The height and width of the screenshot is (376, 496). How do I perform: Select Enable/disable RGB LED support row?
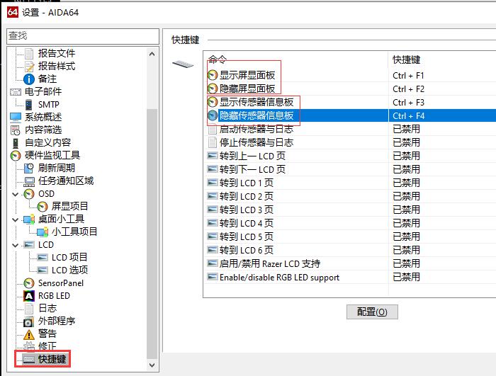[x=349, y=278]
